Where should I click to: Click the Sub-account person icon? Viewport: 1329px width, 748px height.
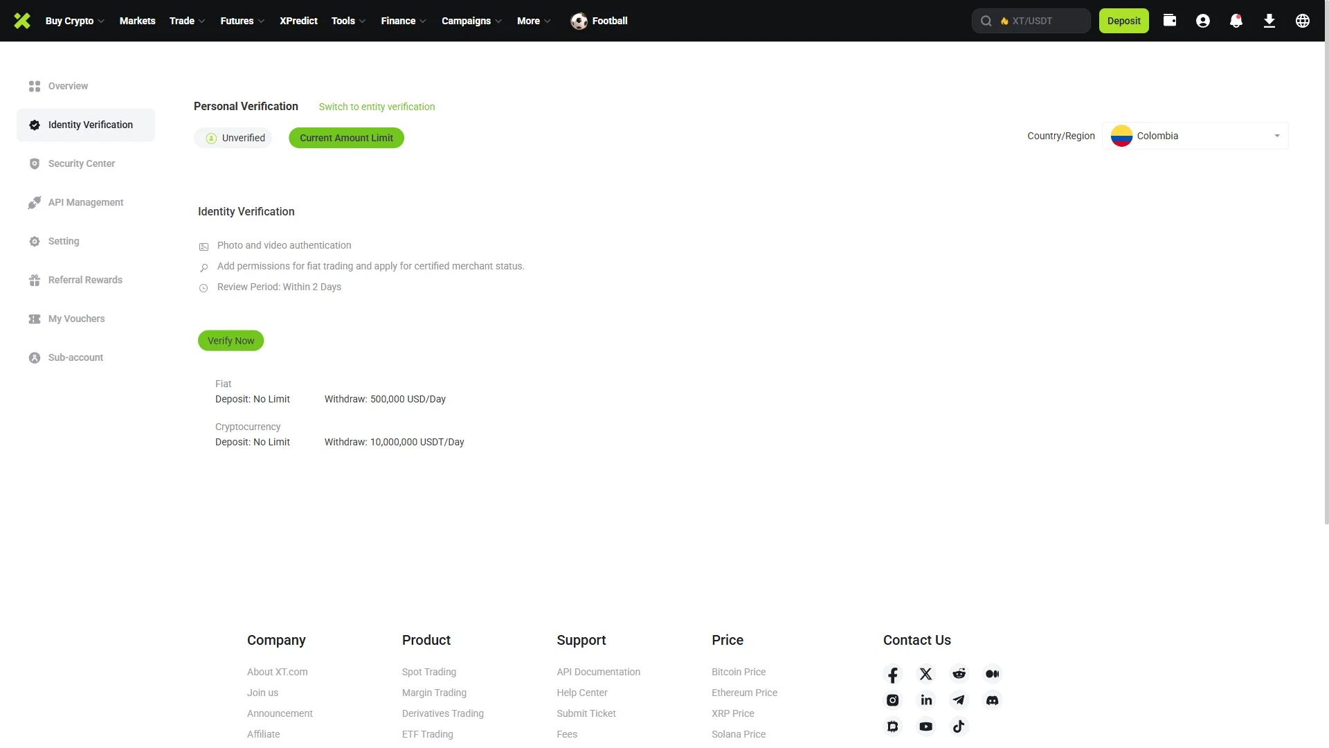tap(35, 357)
